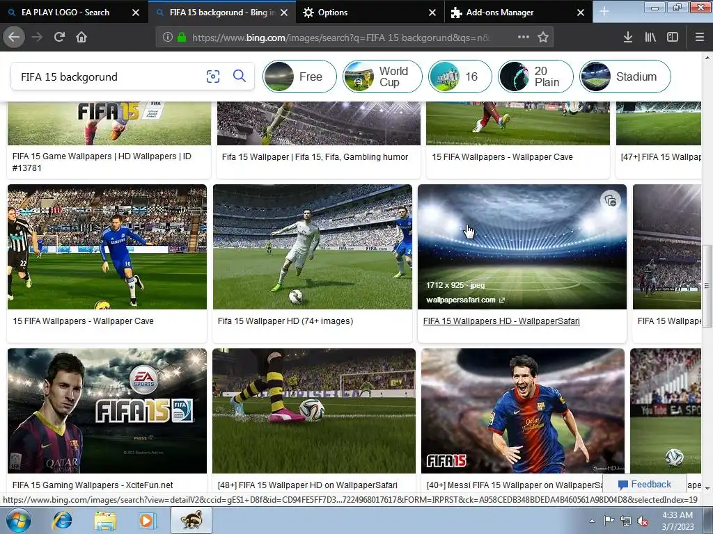This screenshot has height=534, width=713.
Task: Open the EA Sports FIFA 15 cover image
Action: (107, 411)
